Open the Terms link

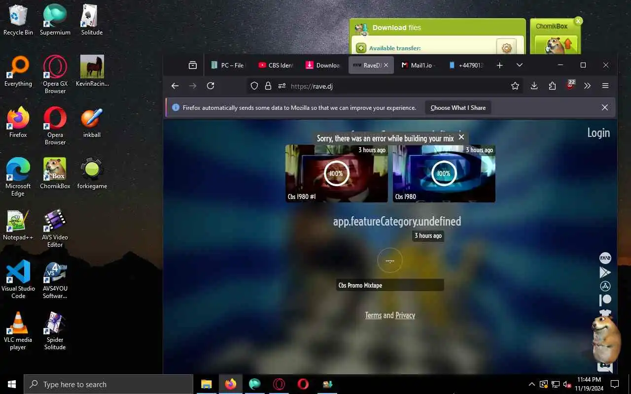coord(373,315)
